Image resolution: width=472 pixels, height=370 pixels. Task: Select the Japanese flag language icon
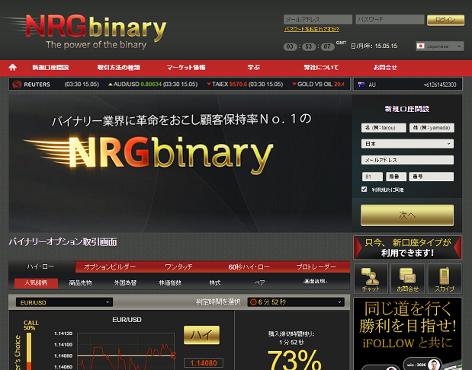420,46
